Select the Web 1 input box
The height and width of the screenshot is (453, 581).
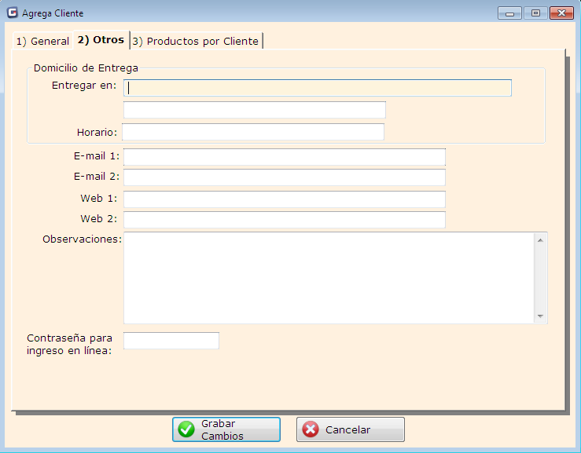285,199
